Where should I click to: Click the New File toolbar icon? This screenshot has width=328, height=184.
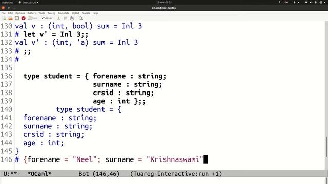[x=4, y=18]
